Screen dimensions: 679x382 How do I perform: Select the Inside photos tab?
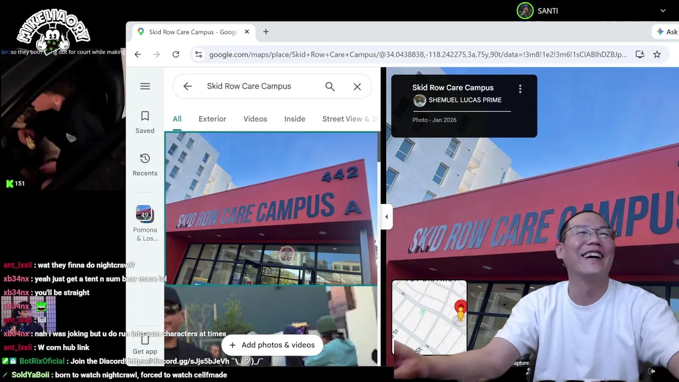pyautogui.click(x=294, y=119)
